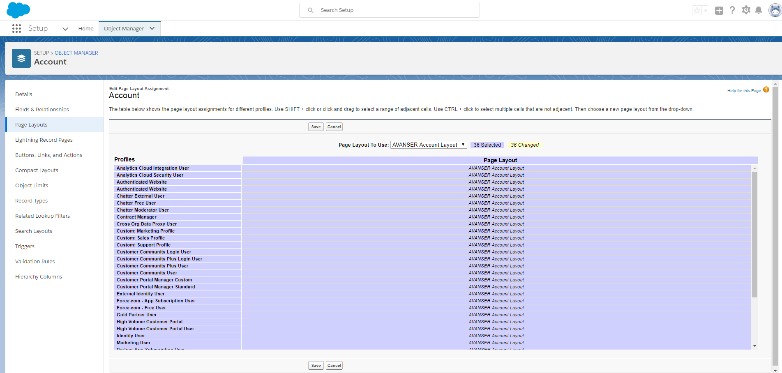
Task: Select the Custom: Marketing Profile row
Action: point(178,231)
